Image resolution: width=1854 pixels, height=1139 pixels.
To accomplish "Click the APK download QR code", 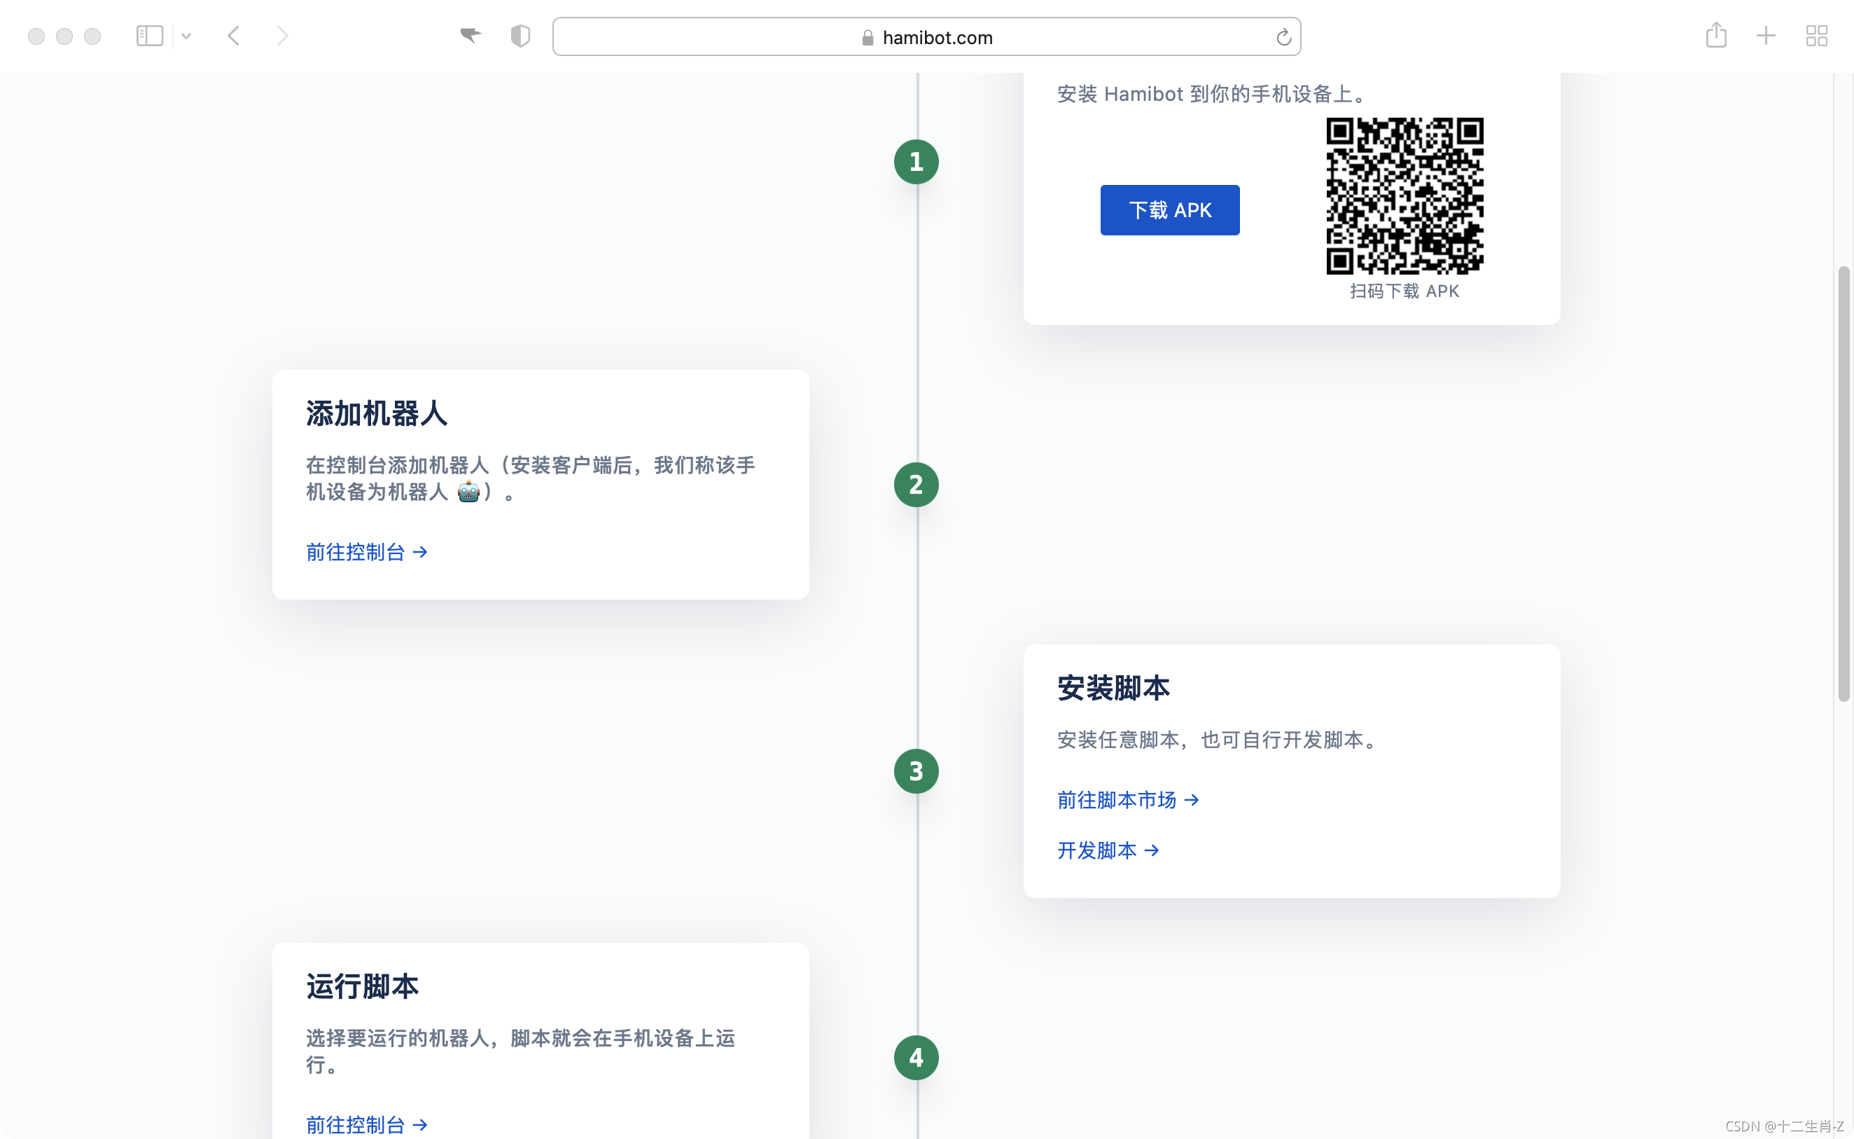I will point(1404,196).
